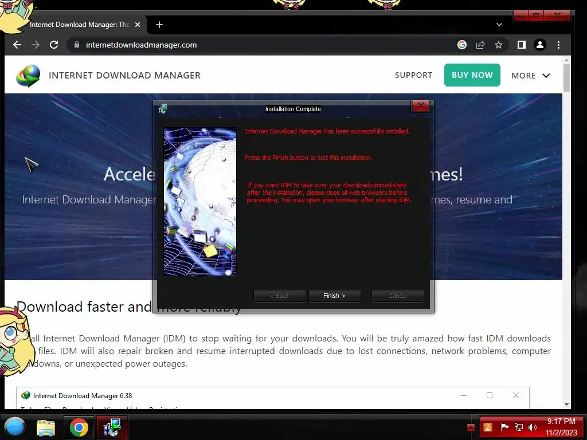Click the successfully installed message text

(x=327, y=131)
